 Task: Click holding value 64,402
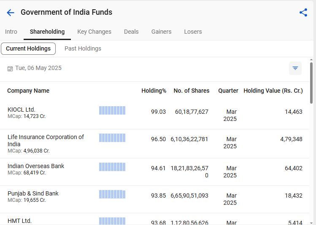(294, 168)
